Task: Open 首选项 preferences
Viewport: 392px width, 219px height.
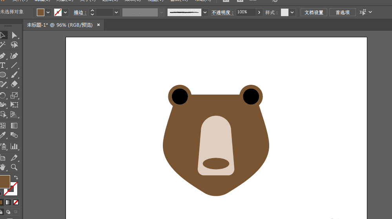Action: [342, 13]
